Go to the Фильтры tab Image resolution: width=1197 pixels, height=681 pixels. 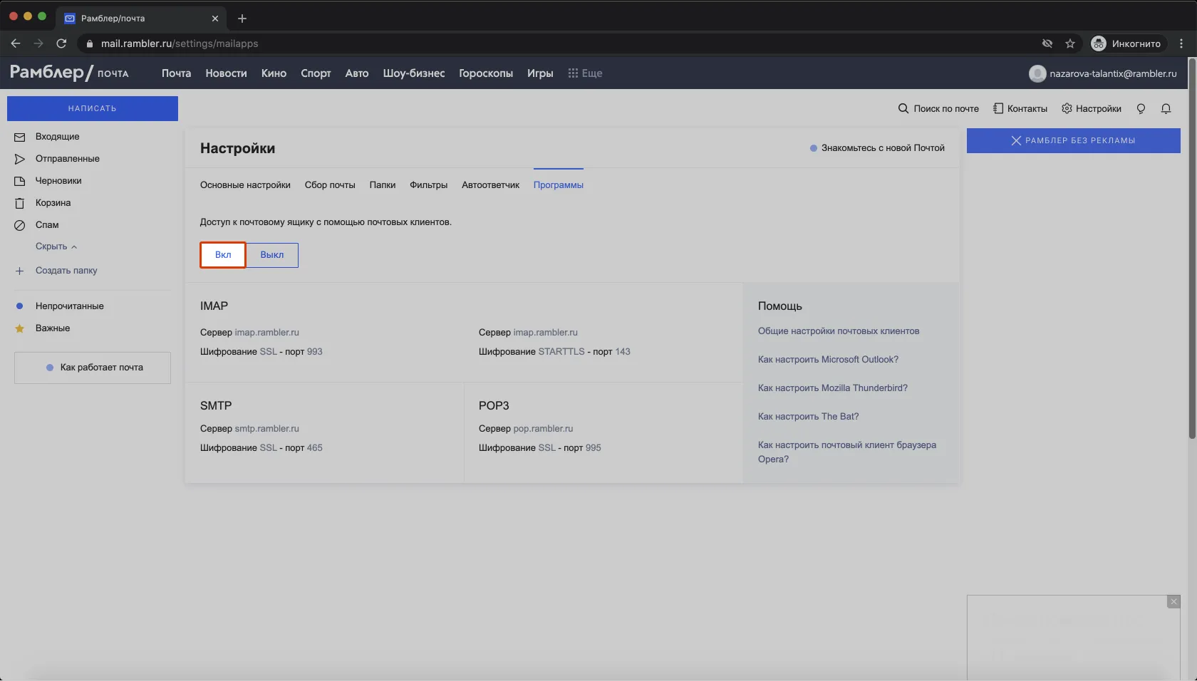(429, 185)
